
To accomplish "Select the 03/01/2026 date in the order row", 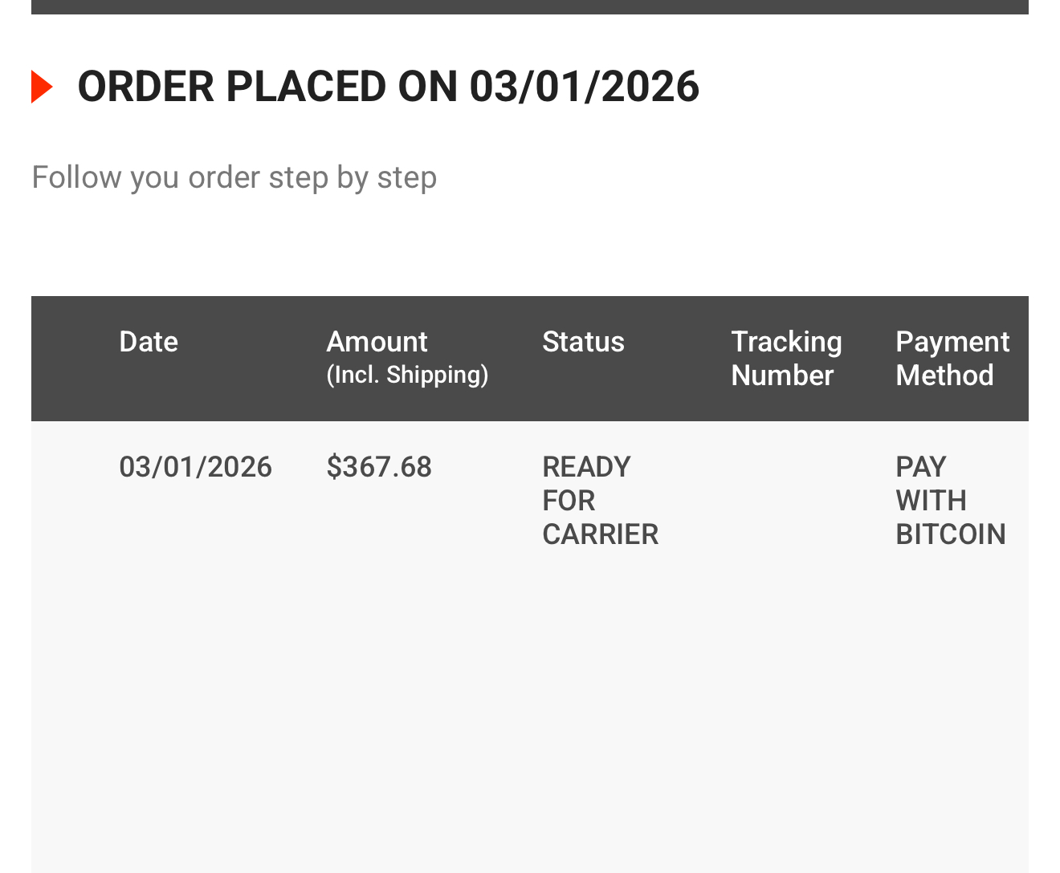I will 195,467.
